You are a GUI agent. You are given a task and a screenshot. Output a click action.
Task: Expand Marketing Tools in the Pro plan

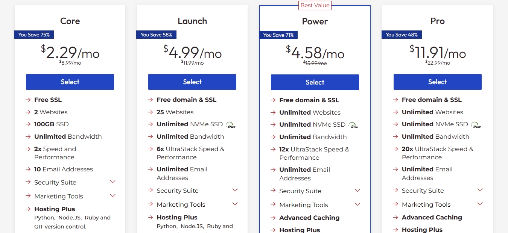point(480,204)
